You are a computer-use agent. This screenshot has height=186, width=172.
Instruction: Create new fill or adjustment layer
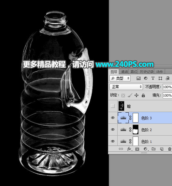click(x=145, y=149)
